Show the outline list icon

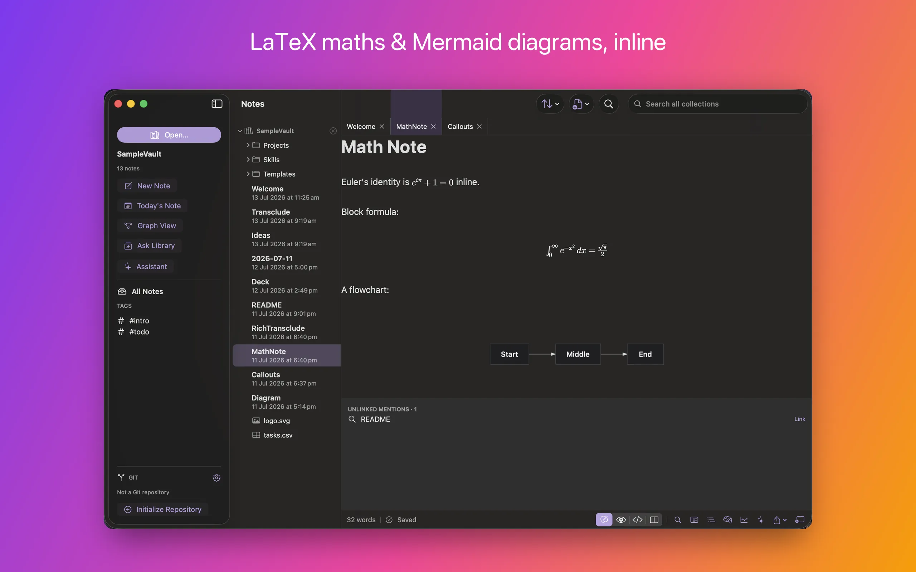click(711, 520)
